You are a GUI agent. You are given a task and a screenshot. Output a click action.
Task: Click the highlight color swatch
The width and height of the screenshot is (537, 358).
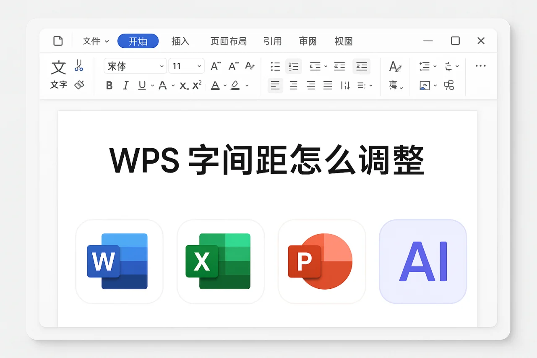[x=235, y=86]
